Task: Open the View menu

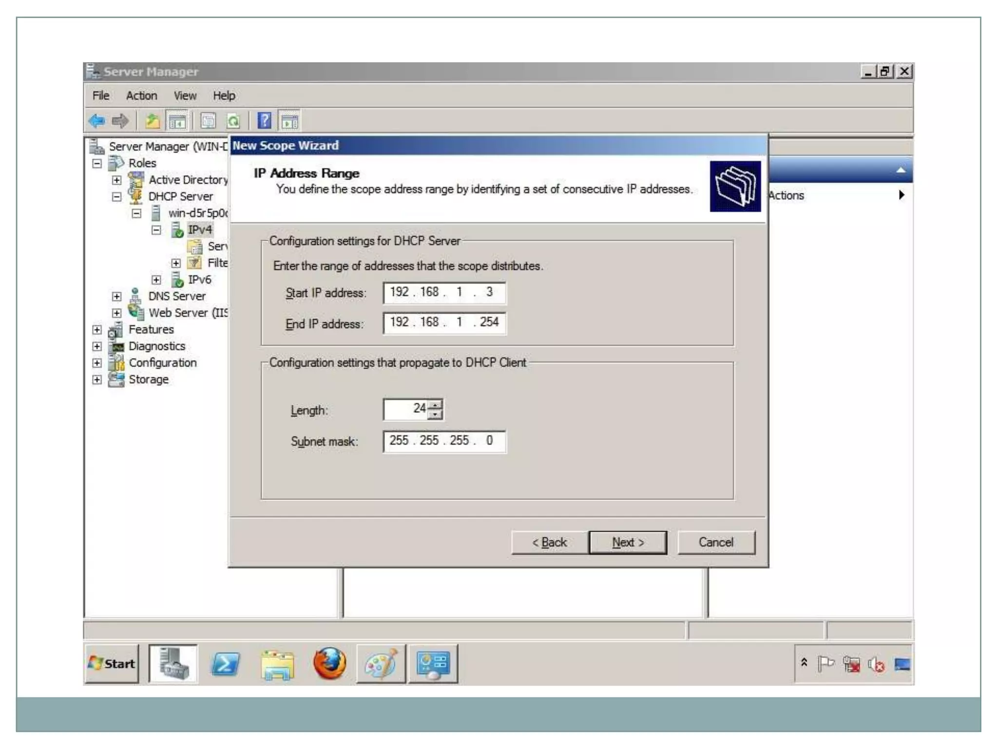Action: (185, 95)
